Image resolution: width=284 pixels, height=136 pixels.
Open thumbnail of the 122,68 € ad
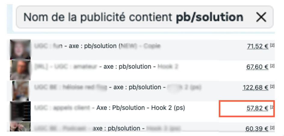point(20,91)
